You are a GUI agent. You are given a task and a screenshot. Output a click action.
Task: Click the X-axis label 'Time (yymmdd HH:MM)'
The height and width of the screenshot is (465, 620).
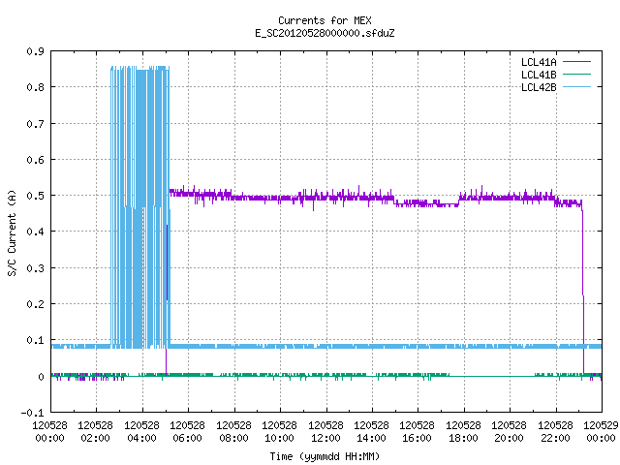point(325,456)
